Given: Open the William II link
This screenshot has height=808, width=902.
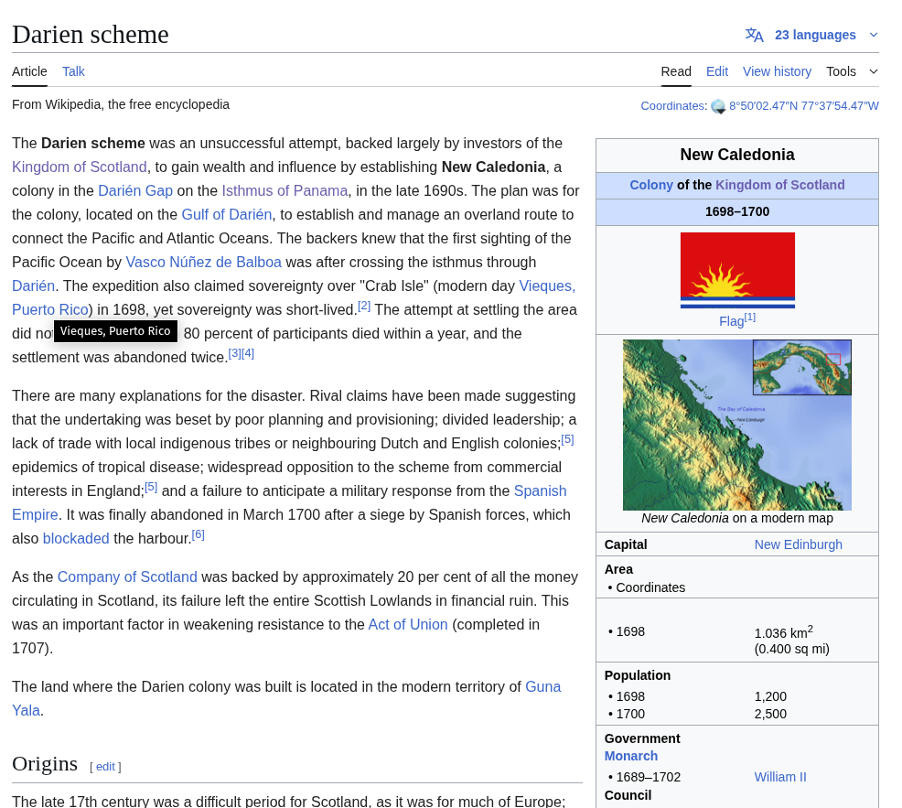Looking at the screenshot, I should 780,777.
